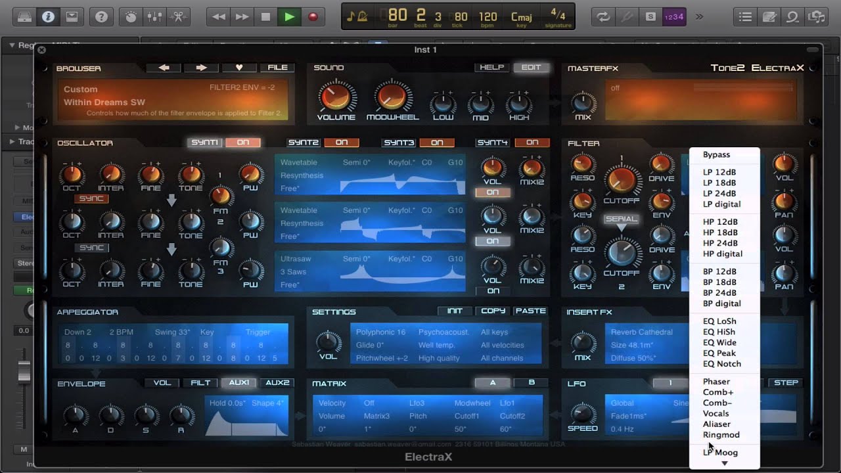Click the EDIT button in Sound section
The width and height of the screenshot is (841, 473).
tap(531, 68)
